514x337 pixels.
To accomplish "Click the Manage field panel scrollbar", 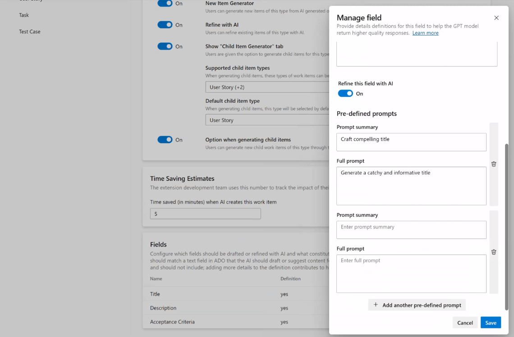I will (506, 225).
